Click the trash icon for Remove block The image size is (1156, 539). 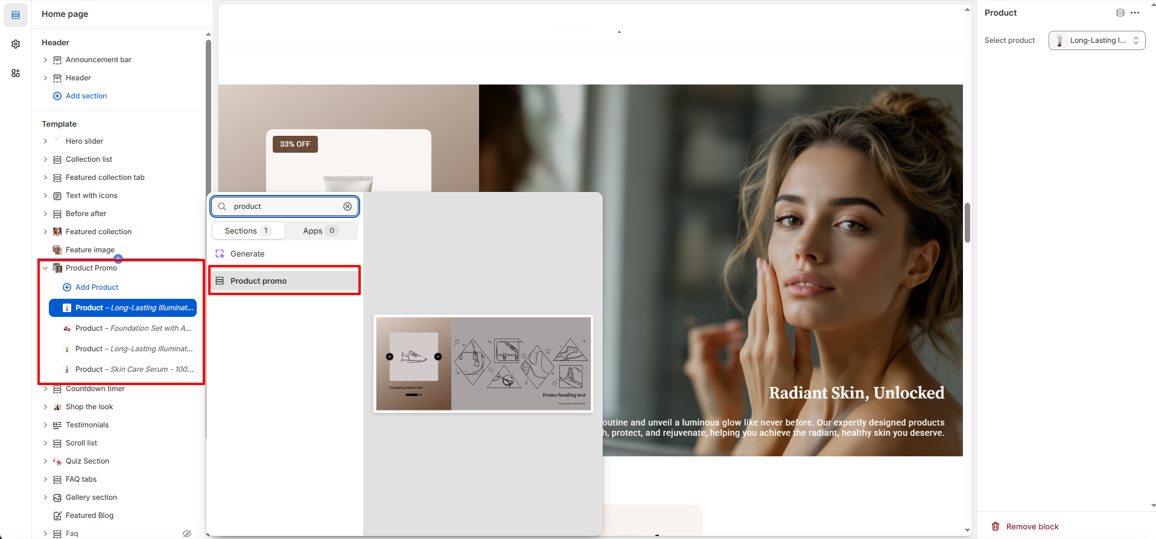point(996,526)
